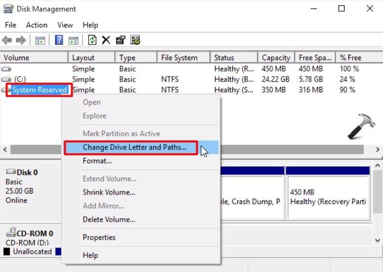Sort by the Layout column header
This screenshot has width=383, height=272.
(92, 58)
